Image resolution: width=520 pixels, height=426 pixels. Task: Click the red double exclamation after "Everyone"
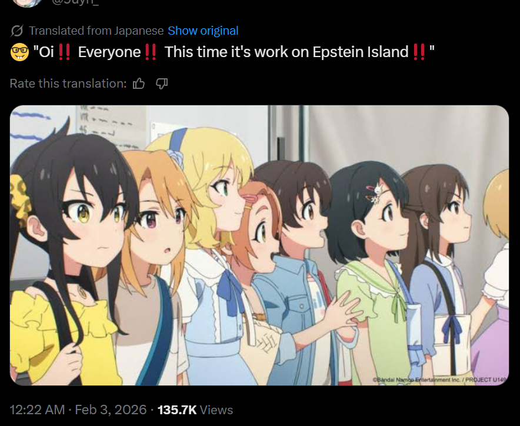[151, 52]
